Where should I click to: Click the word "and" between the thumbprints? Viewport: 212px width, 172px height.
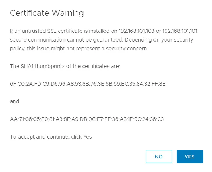coord(15,101)
